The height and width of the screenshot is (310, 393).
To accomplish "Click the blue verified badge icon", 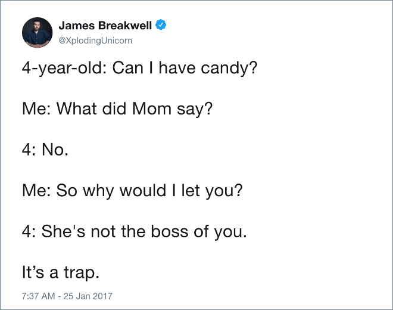I will (x=161, y=25).
